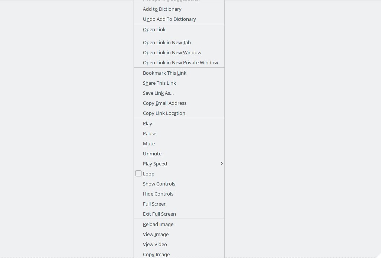Select Pause menu item
Screen dimensions: 381x258
point(179,134)
